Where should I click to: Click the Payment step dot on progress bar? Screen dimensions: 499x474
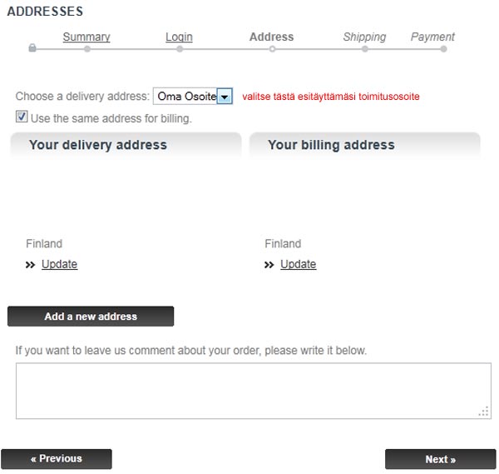[443, 49]
